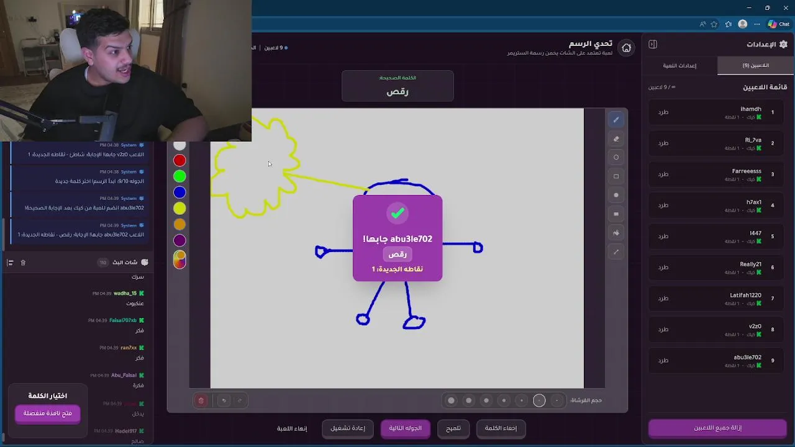Choose the filled rectangle shape tool
This screenshot has width=795, height=447.
[616, 214]
